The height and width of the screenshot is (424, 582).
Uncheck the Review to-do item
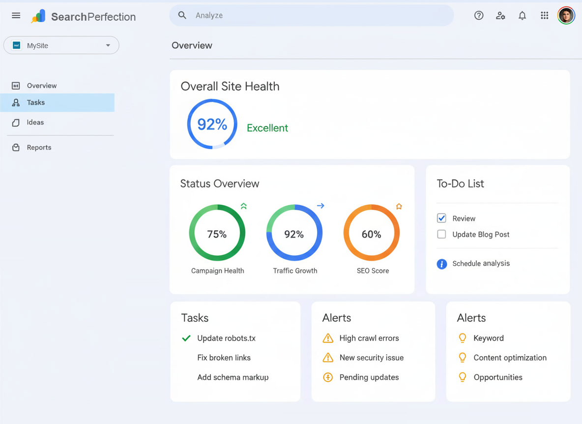pos(441,218)
